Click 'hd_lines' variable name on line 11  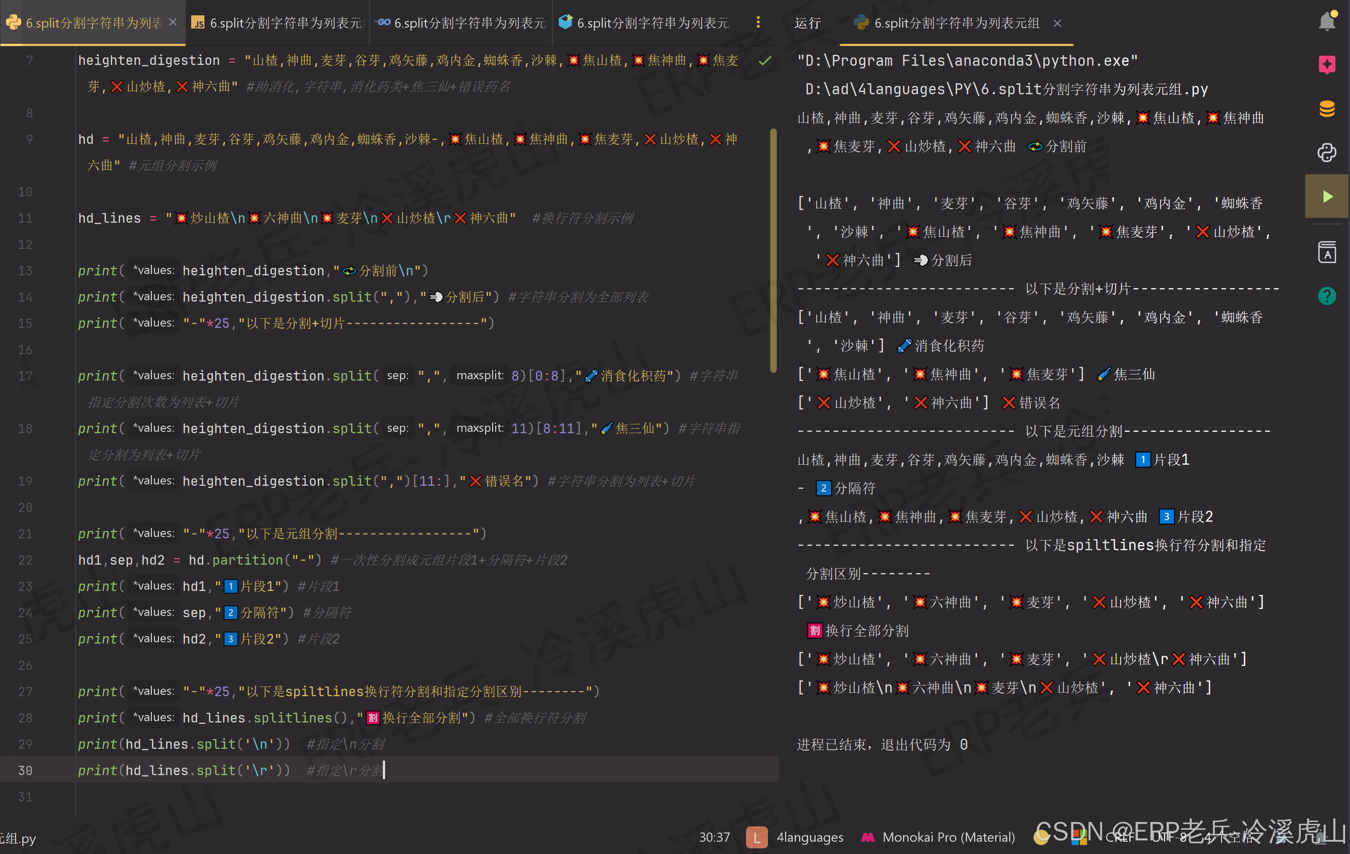[109, 218]
